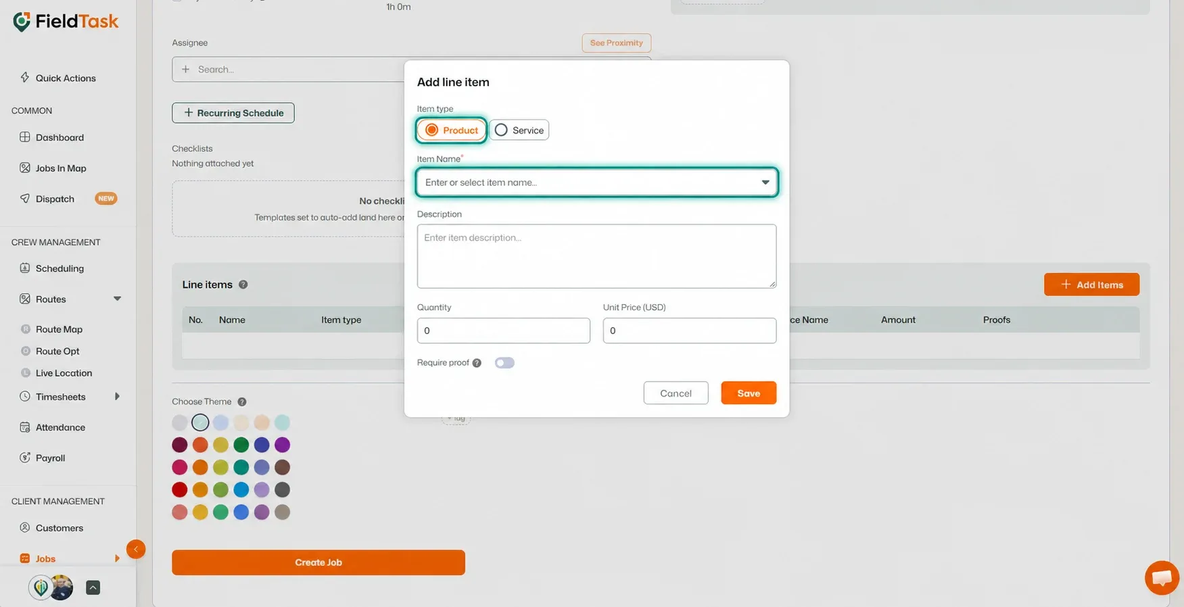Open the Jobs menu item
This screenshot has height=607, width=1184.
tap(45, 558)
